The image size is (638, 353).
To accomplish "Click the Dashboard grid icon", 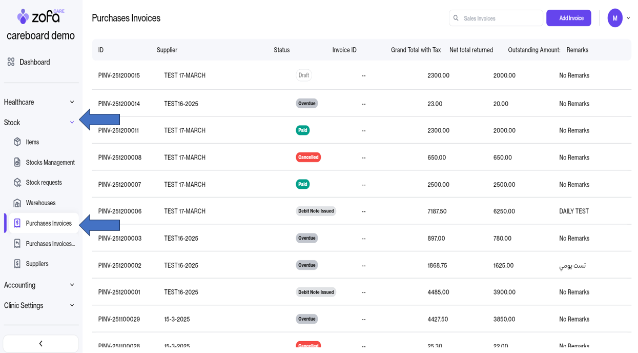I will (11, 62).
